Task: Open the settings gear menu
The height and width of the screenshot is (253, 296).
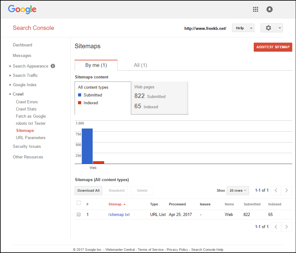Action: coord(268,28)
